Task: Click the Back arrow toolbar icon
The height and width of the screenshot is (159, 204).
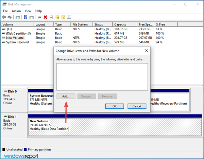Action: click(4, 17)
